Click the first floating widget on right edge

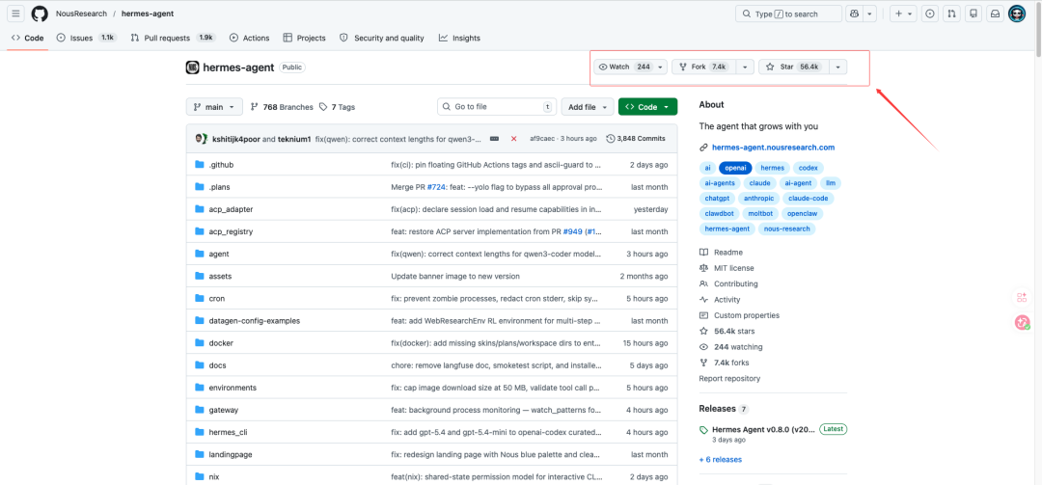point(1022,298)
